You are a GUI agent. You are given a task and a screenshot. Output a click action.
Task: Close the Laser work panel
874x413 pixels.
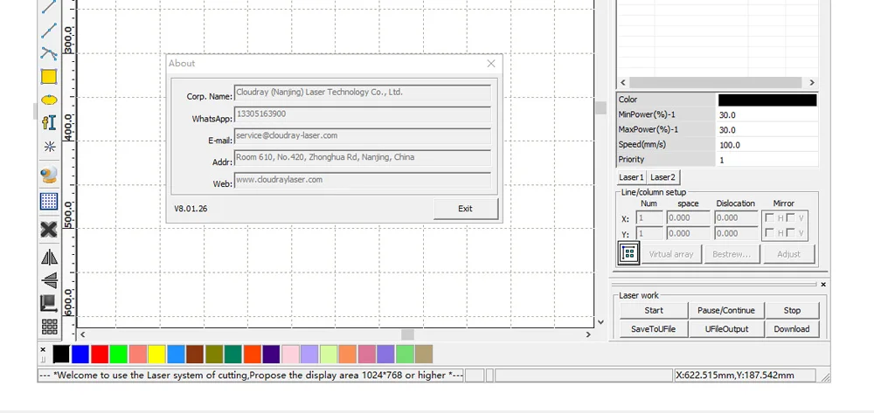(823, 285)
